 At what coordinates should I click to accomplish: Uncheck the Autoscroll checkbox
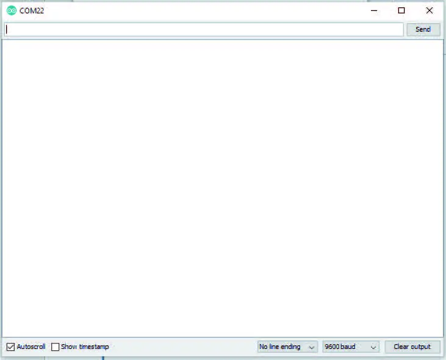10,347
